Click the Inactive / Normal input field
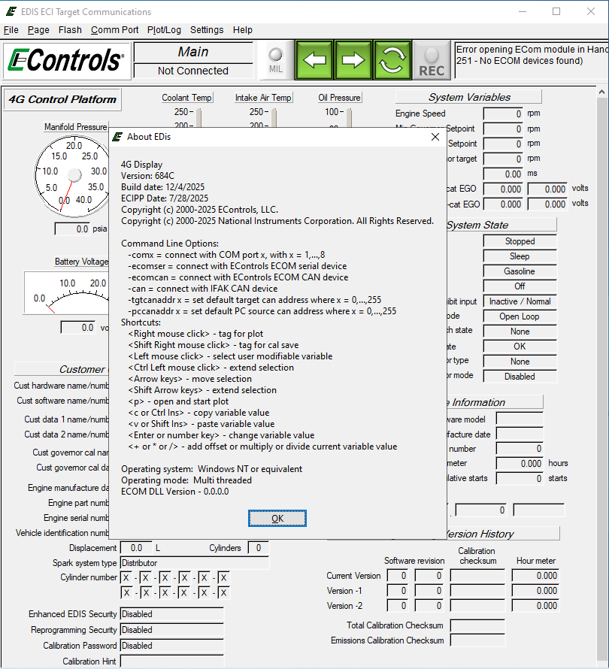This screenshot has height=669, width=609. click(x=520, y=301)
